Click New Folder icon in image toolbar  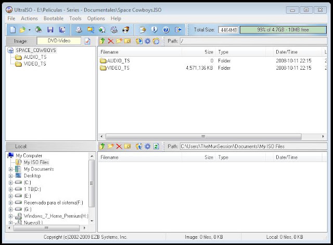tap(119, 41)
